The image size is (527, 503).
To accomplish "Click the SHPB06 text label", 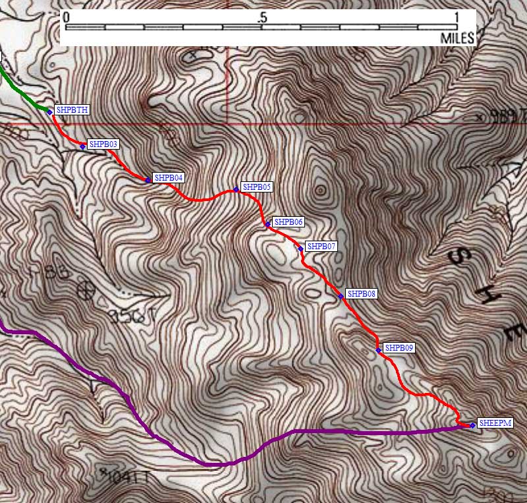I will [x=289, y=222].
